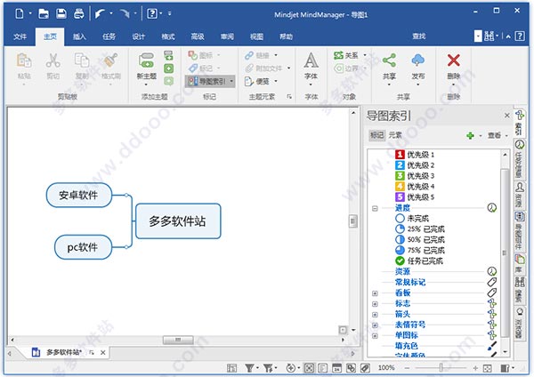Toggle the calendar view button in status bar
534x377 pixels.
336,368
